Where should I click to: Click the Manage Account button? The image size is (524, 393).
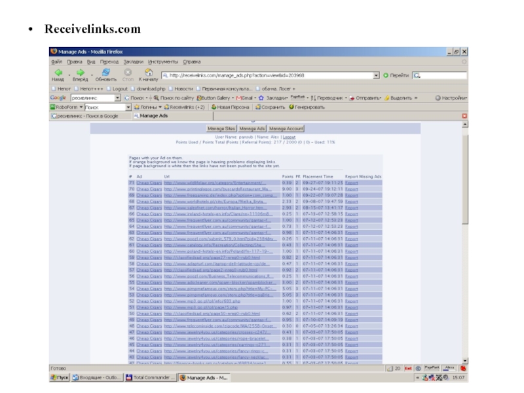pyautogui.click(x=286, y=128)
